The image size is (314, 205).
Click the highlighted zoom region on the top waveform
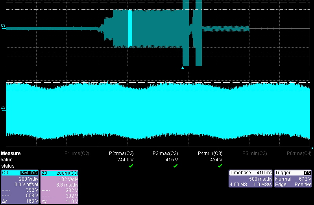tap(130, 28)
